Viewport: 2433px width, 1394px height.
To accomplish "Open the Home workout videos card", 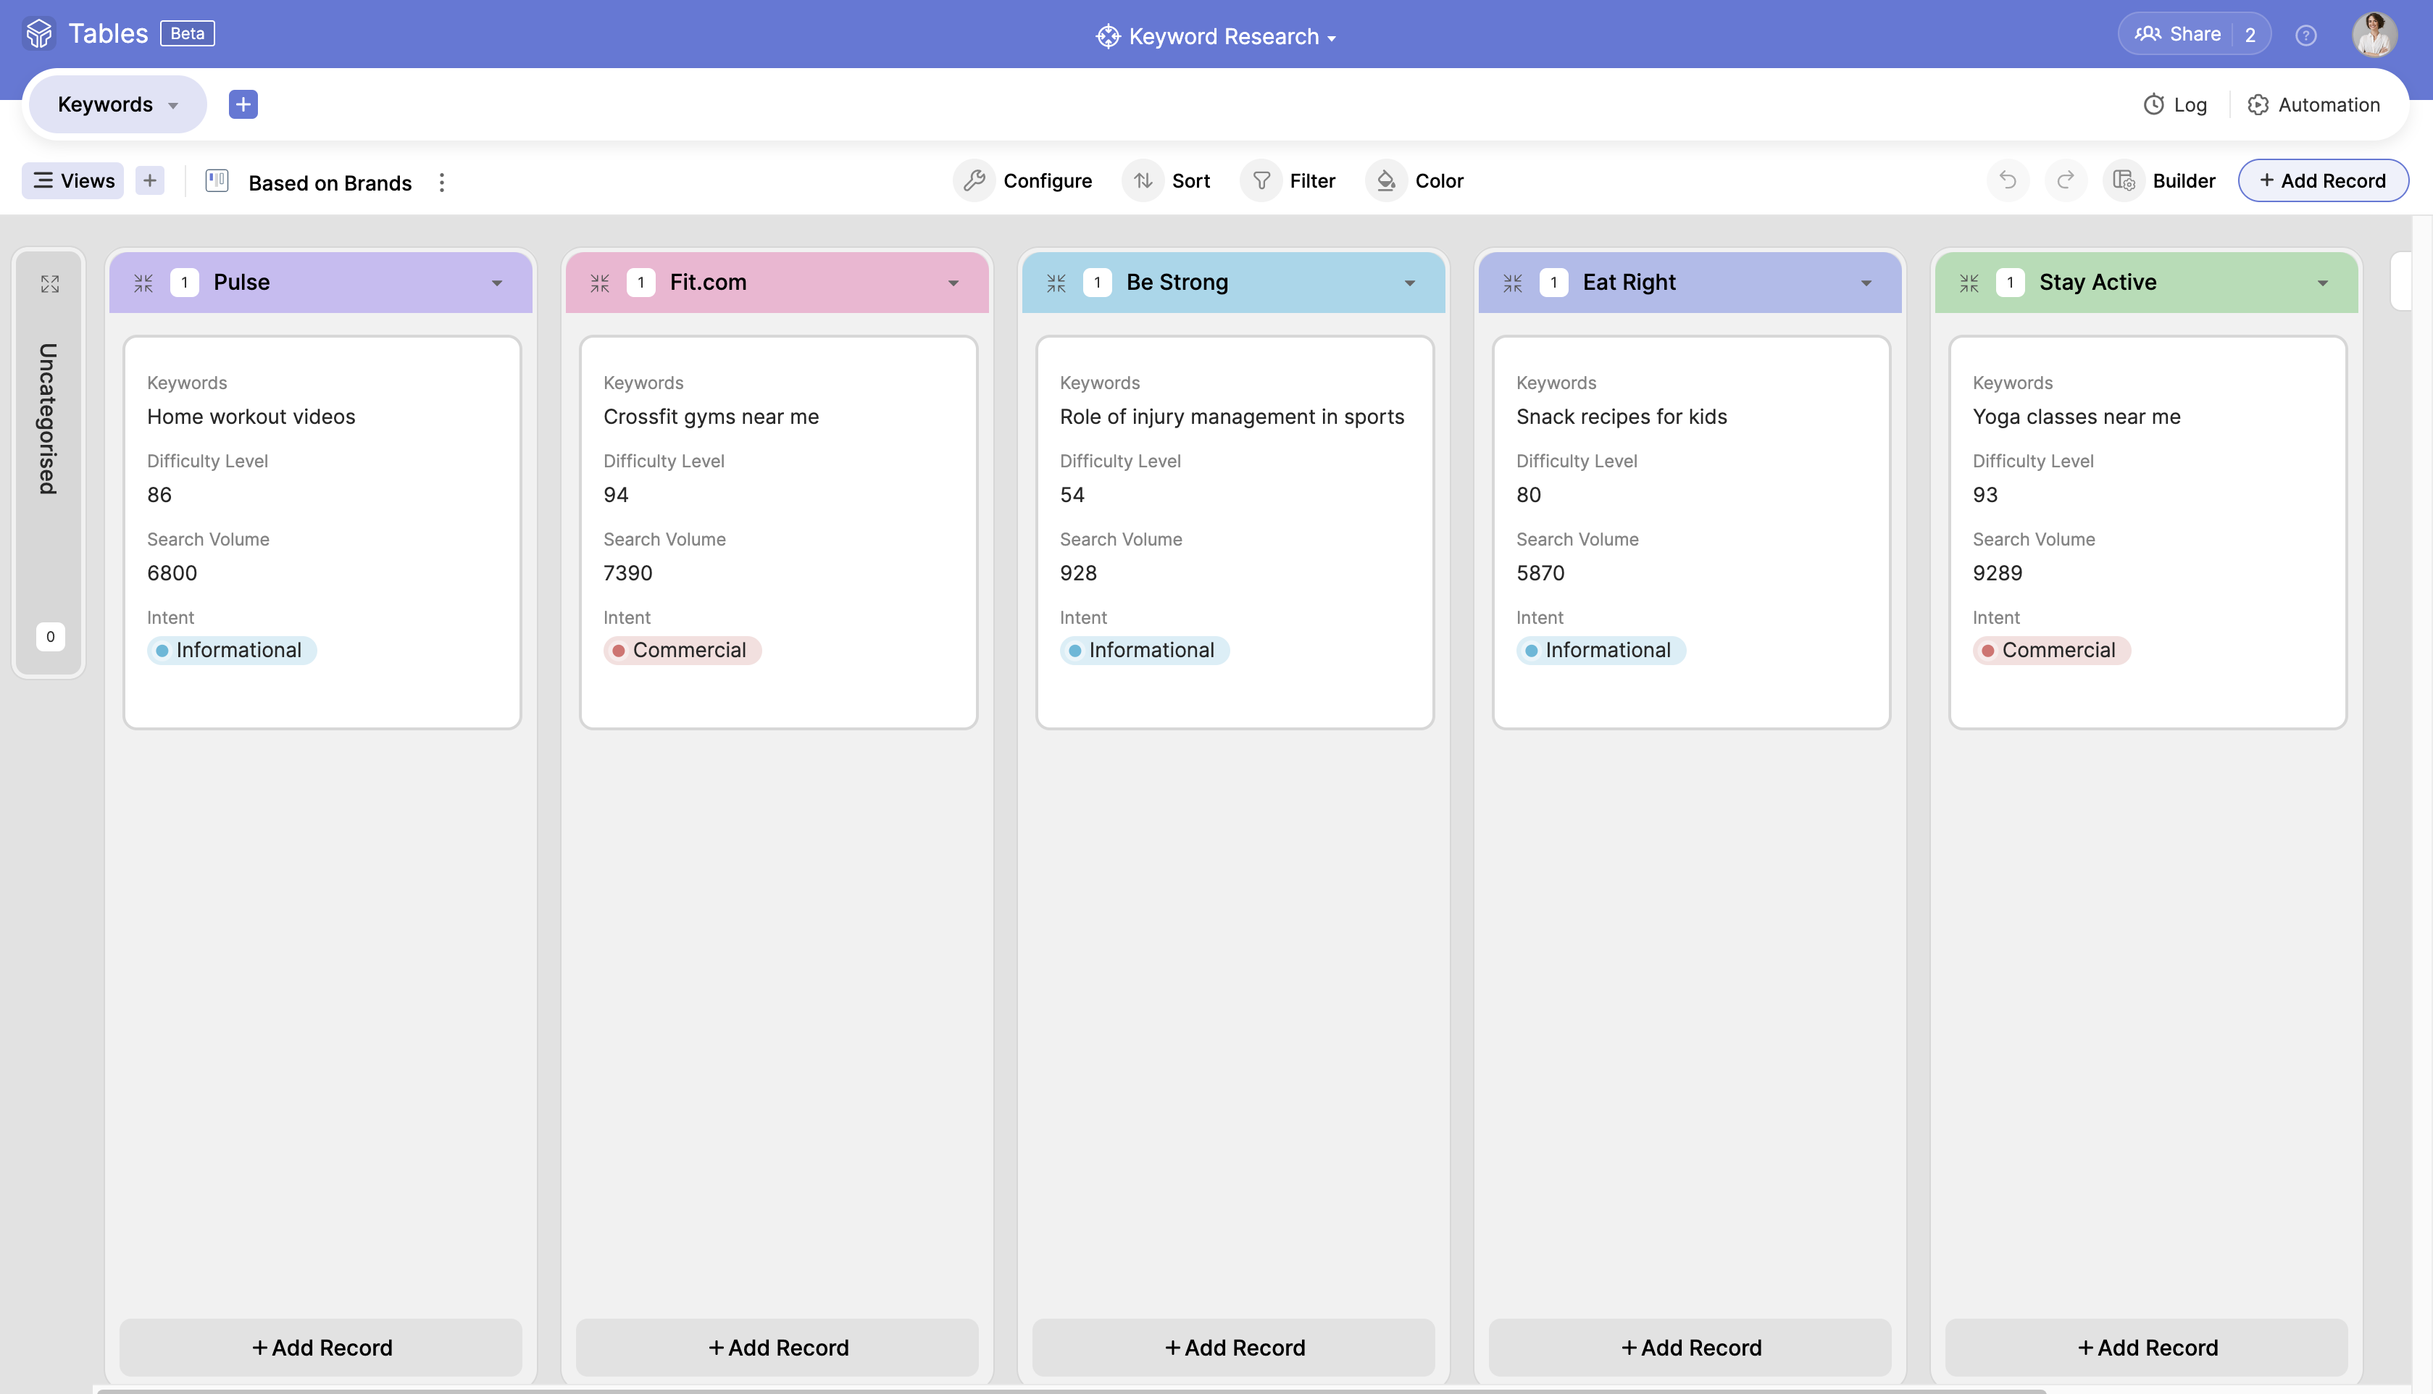I will [322, 533].
